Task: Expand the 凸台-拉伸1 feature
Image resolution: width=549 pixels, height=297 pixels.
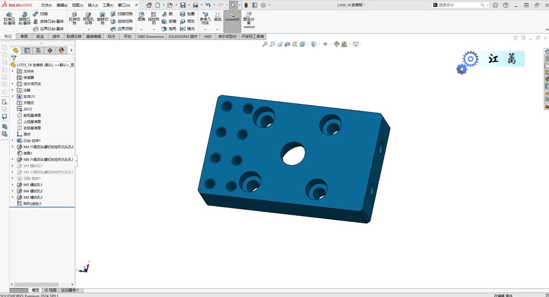Action: [12, 140]
